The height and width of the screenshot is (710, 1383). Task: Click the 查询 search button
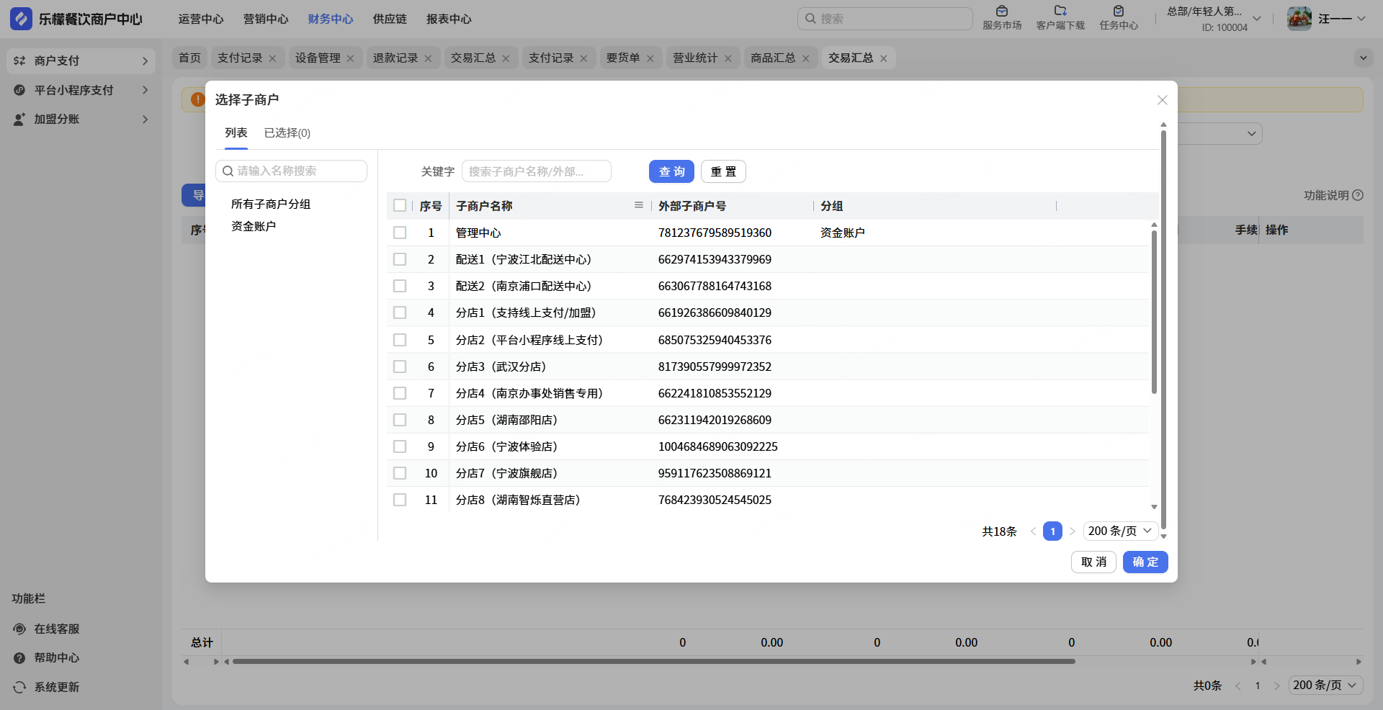(671, 171)
